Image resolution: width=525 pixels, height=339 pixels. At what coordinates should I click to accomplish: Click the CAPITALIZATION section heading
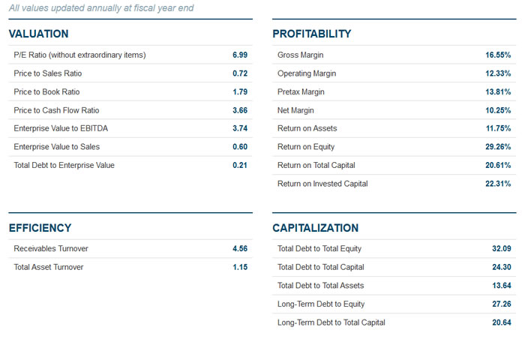pyautogui.click(x=316, y=228)
